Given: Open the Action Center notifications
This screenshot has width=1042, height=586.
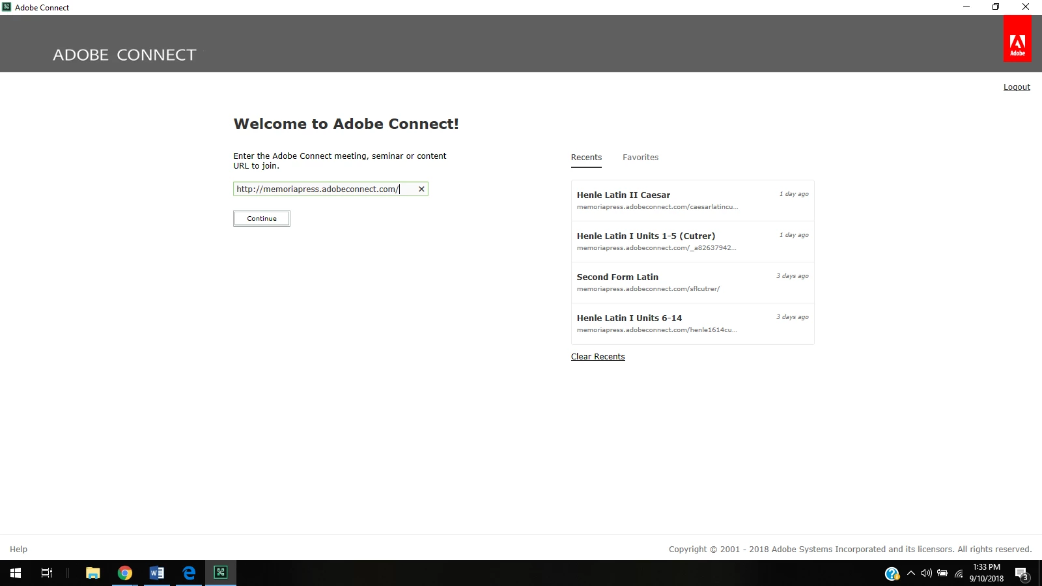Looking at the screenshot, I should click(x=1022, y=574).
